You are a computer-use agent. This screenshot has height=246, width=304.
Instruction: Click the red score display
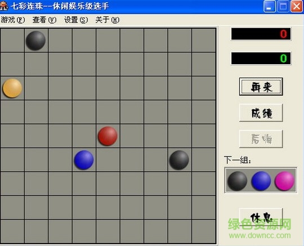[x=261, y=34]
